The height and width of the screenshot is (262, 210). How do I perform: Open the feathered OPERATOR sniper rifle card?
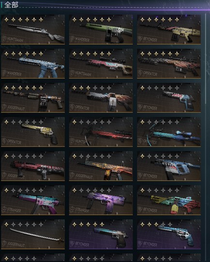point(169,64)
